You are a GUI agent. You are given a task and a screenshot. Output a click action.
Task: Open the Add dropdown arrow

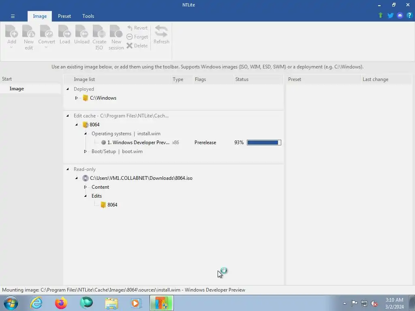tap(11, 48)
